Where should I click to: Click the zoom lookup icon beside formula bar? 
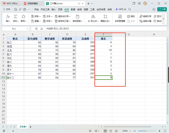pyautogui.click(x=36, y=29)
